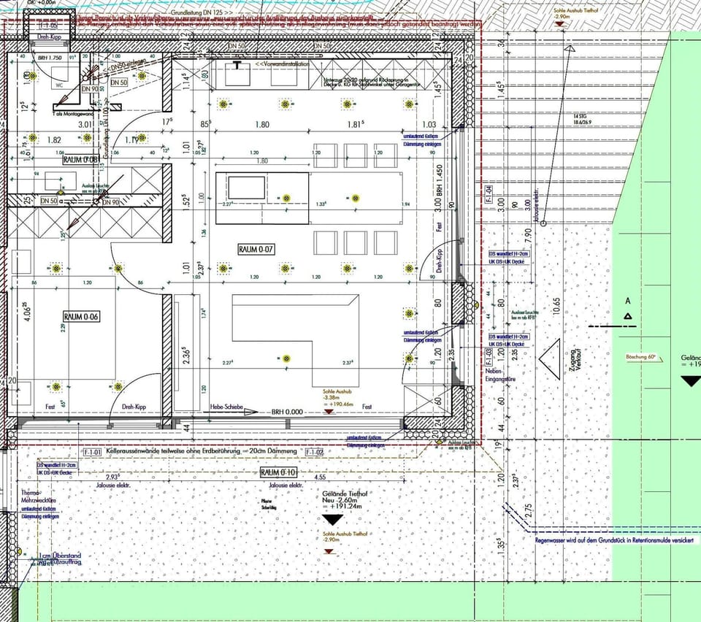The width and height of the screenshot is (701, 622).
Task: Click the F-1-05 window tag
Action: pos(48,26)
